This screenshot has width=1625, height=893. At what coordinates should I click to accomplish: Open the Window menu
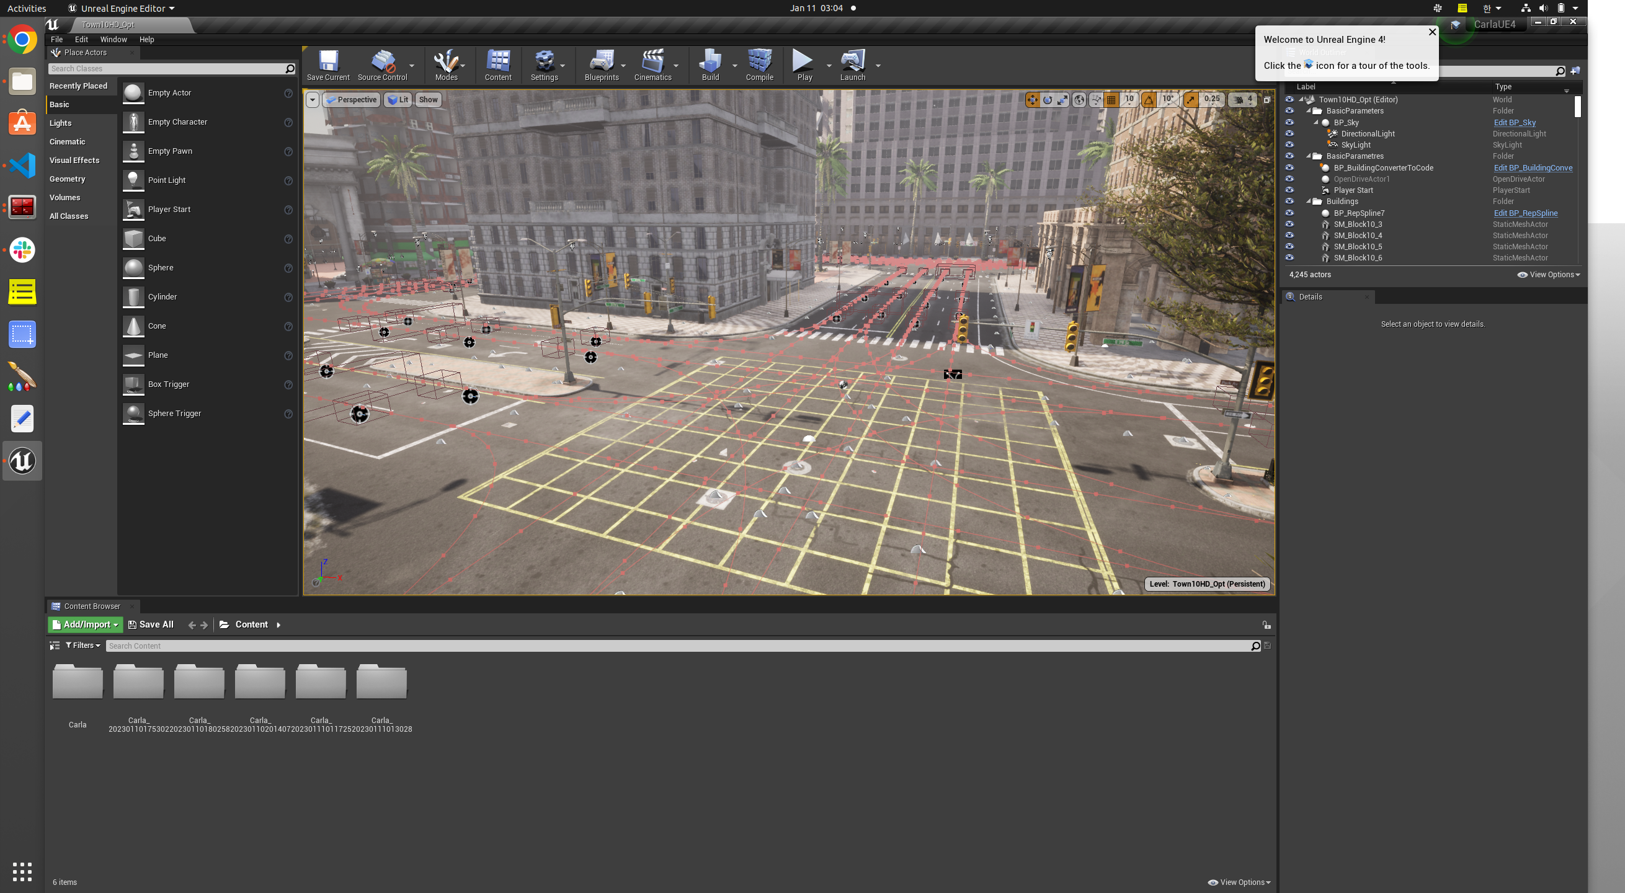pos(114,39)
